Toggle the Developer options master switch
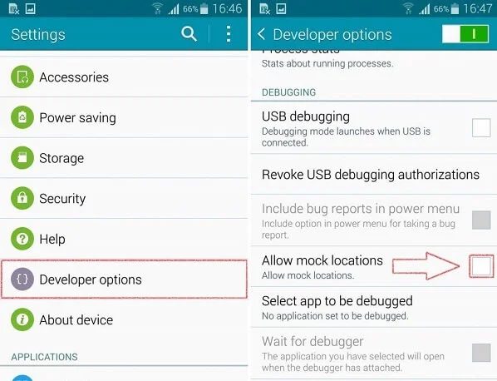This screenshot has height=381, width=497. click(465, 33)
